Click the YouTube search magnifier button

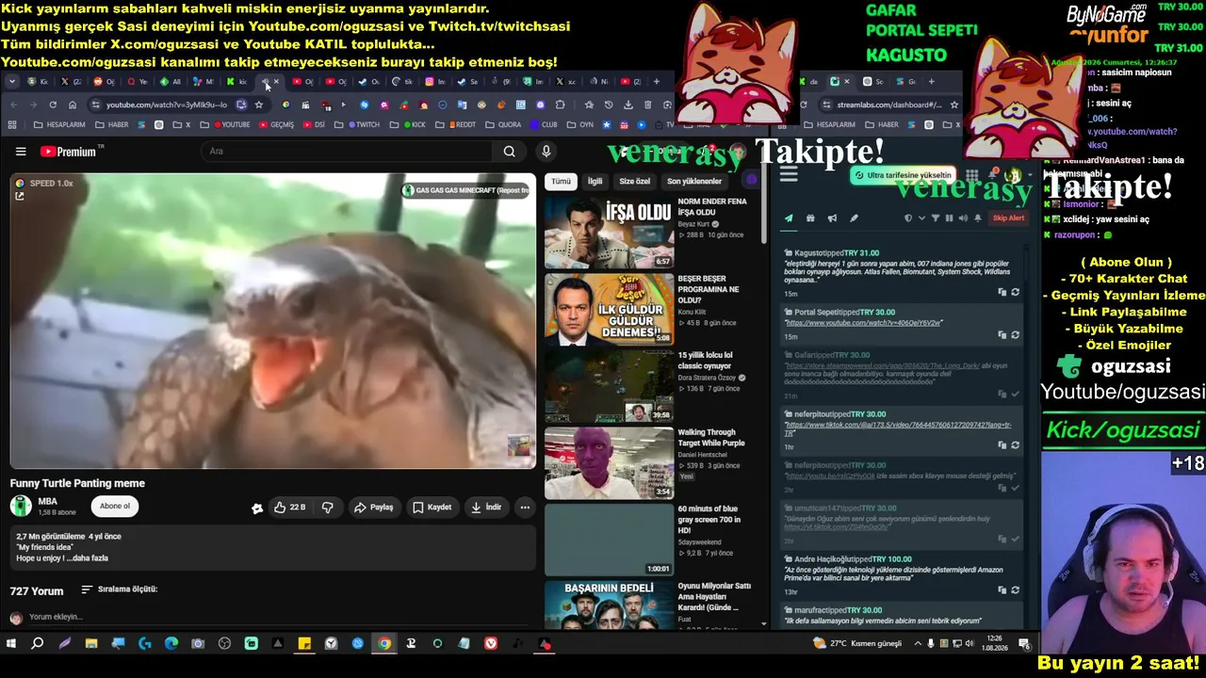click(509, 152)
